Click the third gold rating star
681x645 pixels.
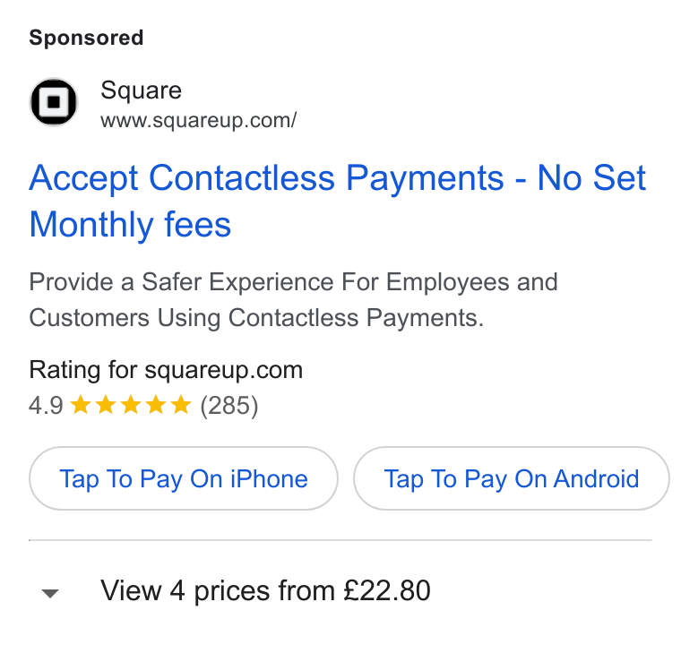(x=131, y=405)
